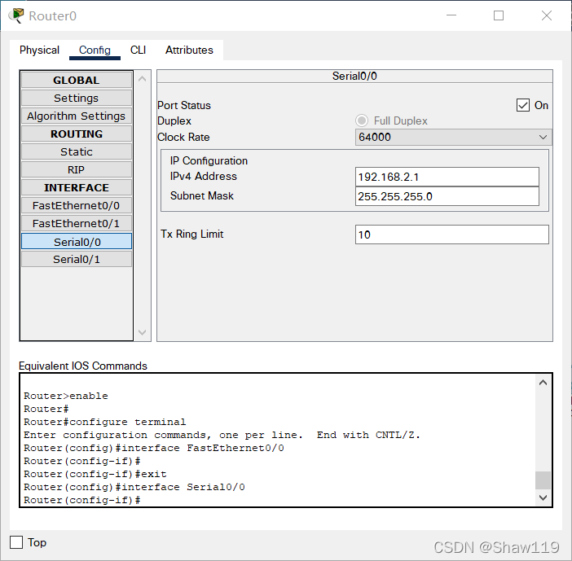Expand the Clock Rate dropdown

(x=454, y=137)
